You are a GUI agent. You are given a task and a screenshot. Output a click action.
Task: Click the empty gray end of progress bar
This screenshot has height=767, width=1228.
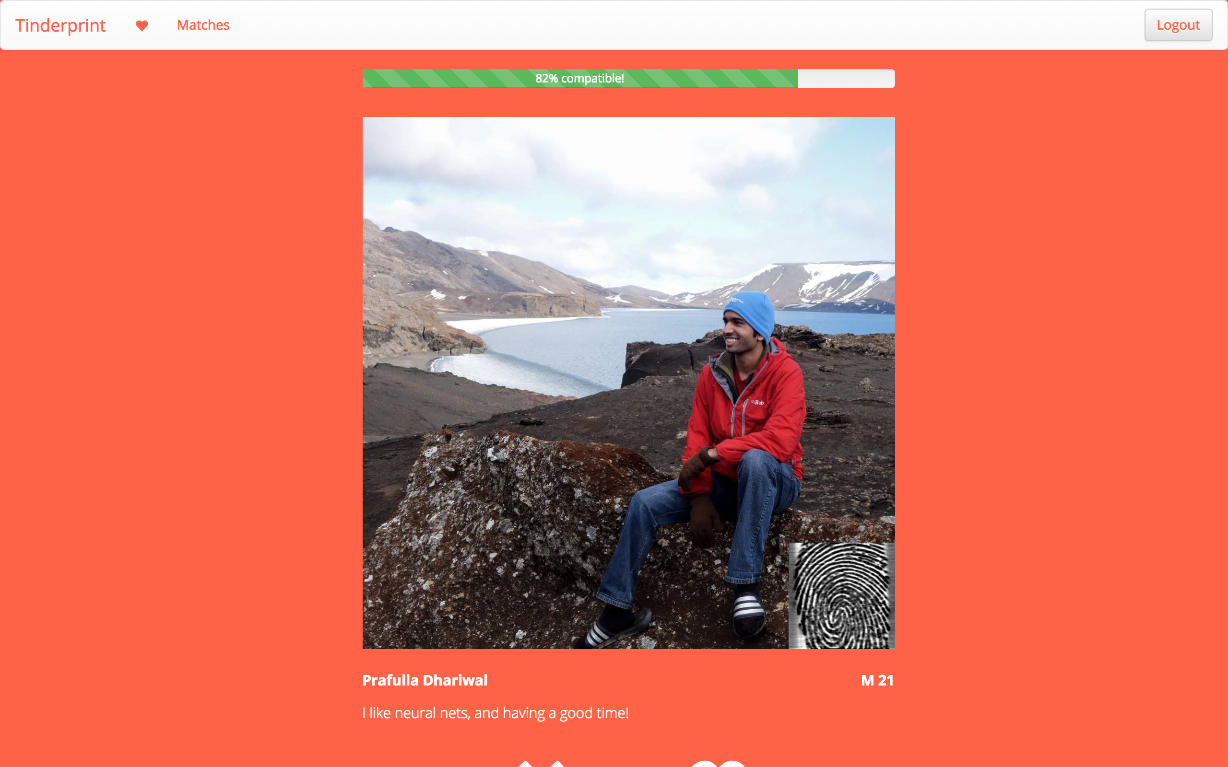(x=846, y=79)
